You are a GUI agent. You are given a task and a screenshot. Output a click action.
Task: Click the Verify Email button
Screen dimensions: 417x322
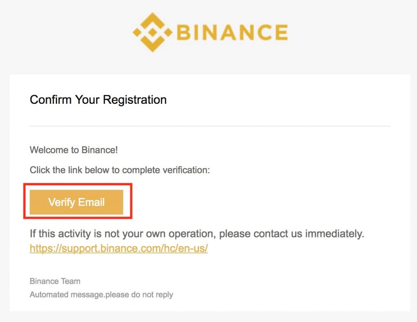76,202
